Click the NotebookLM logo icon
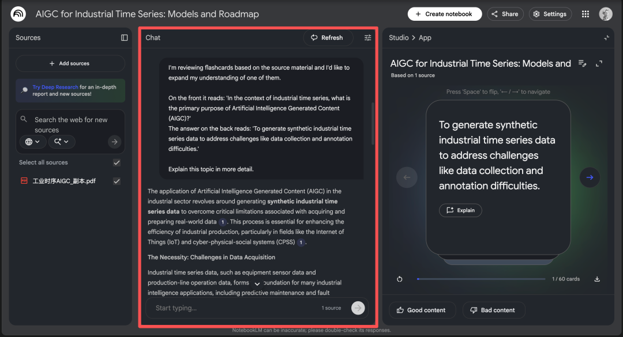Image resolution: width=623 pixels, height=337 pixels. pos(18,14)
